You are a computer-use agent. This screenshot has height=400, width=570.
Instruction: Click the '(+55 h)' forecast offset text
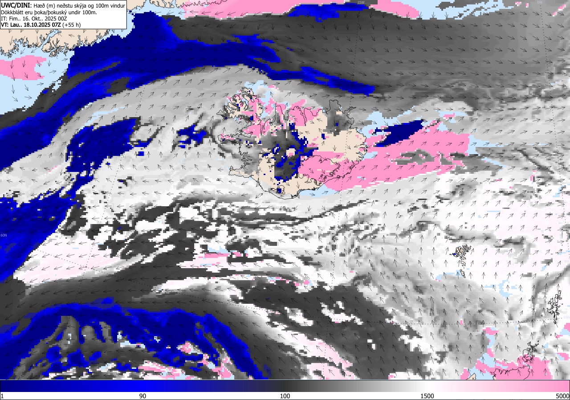(71, 25)
